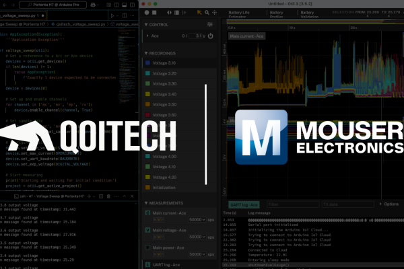Click the UART log Filter field

tap(293, 204)
